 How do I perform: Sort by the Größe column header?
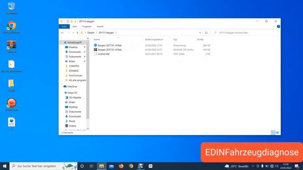(x=200, y=39)
